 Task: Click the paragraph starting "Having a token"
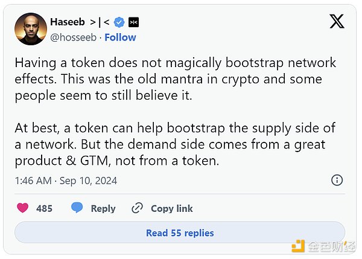[176, 79]
